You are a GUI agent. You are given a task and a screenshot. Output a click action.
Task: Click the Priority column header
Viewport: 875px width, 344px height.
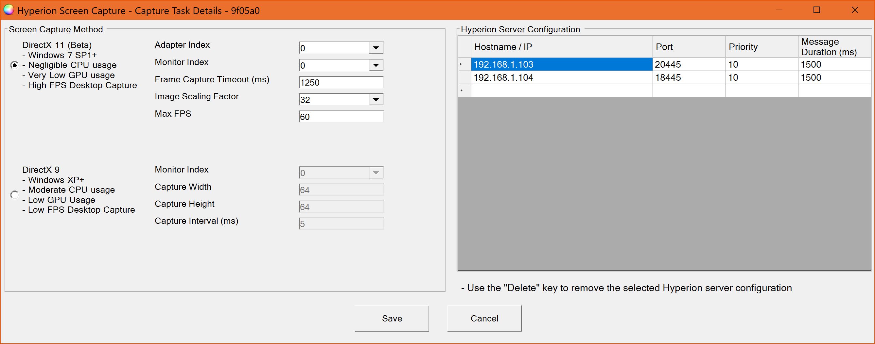[762, 47]
